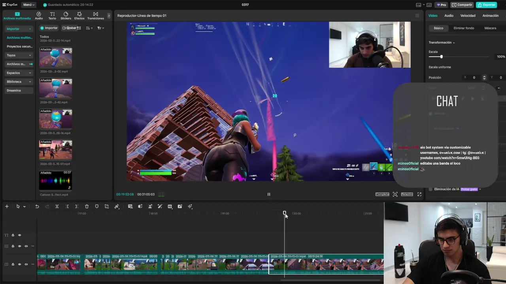The image size is (506, 284).
Task: Open the Stickers panel
Action: click(66, 15)
